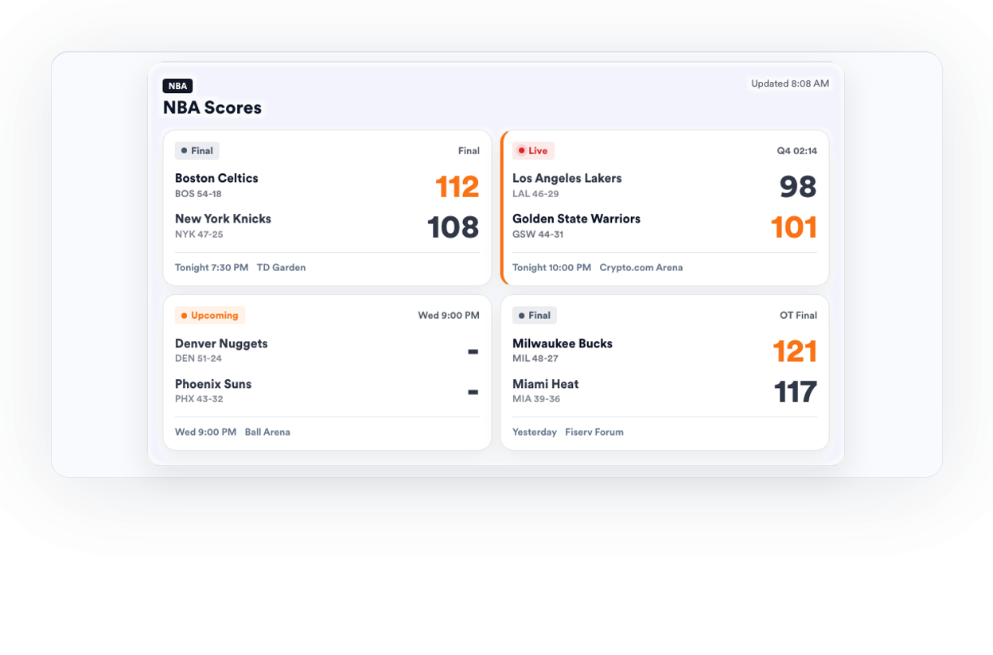Viewport: 993px width, 655px height.
Task: Open the Boston Celtics team name
Action: point(216,178)
